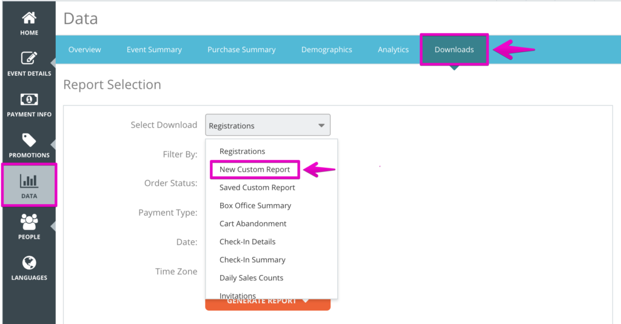Switch to the Overview tab
Image resolution: width=621 pixels, height=324 pixels.
tap(85, 50)
